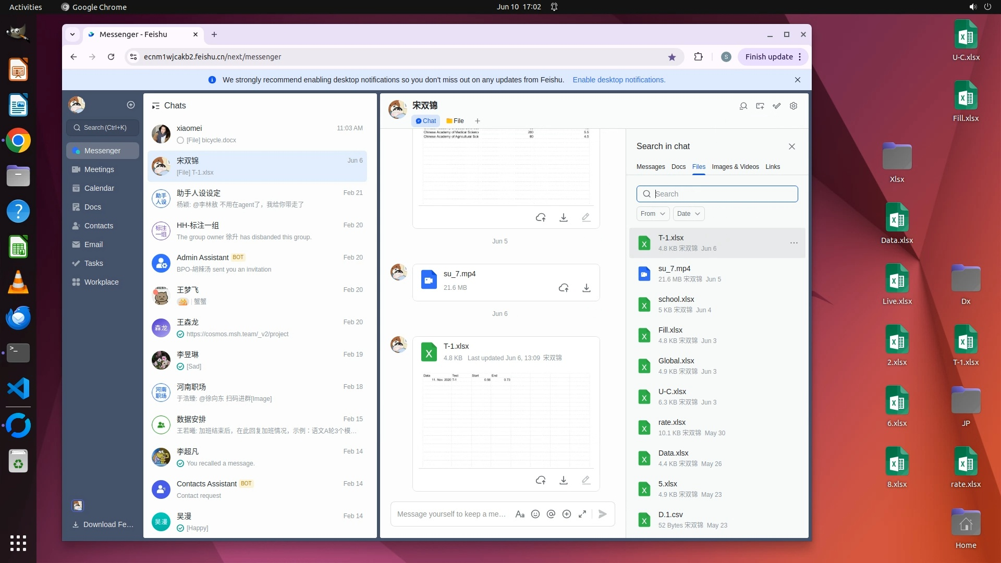Click the edit pencil under T-1.xlsx preview
Image resolution: width=1001 pixels, height=563 pixels.
click(x=586, y=480)
